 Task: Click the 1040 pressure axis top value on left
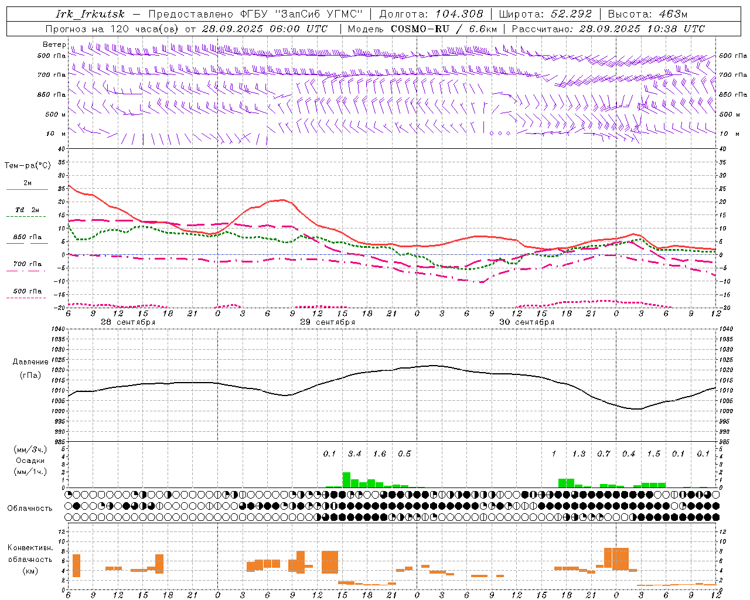58,329
